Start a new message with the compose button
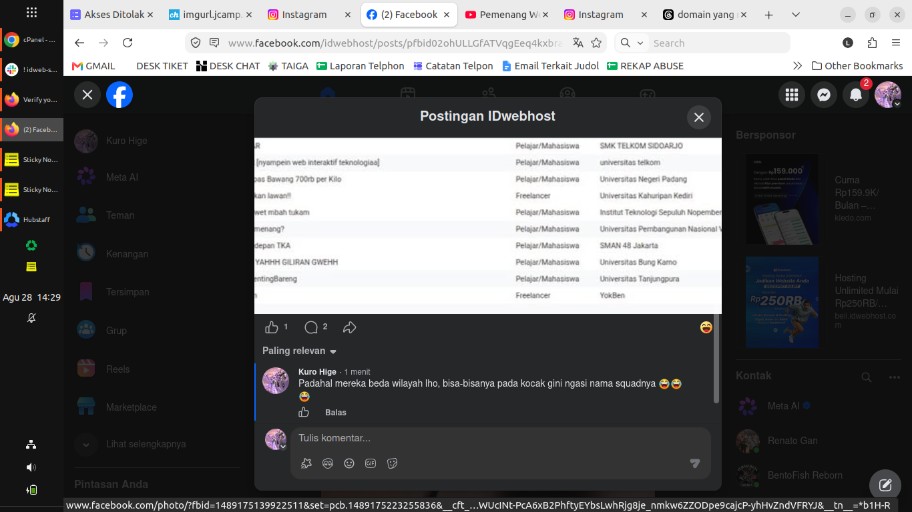This screenshot has width=912, height=512. coord(885,485)
